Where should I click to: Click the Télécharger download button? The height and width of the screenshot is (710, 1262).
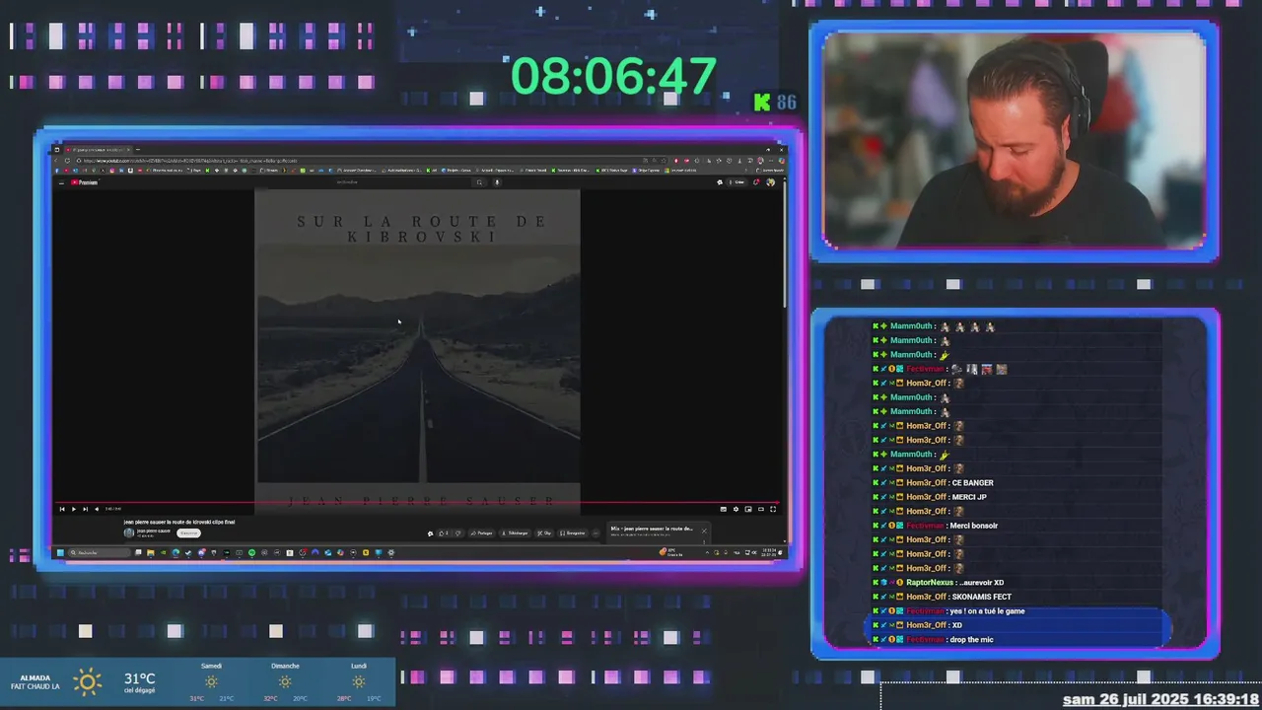515,533
